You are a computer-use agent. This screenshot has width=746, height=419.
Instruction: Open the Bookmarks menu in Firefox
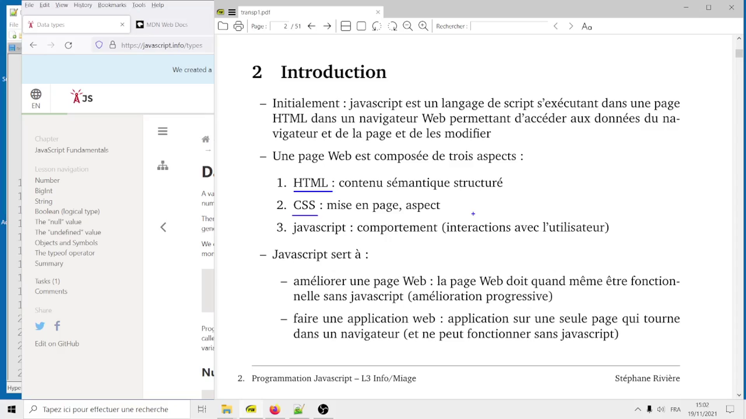112,5
